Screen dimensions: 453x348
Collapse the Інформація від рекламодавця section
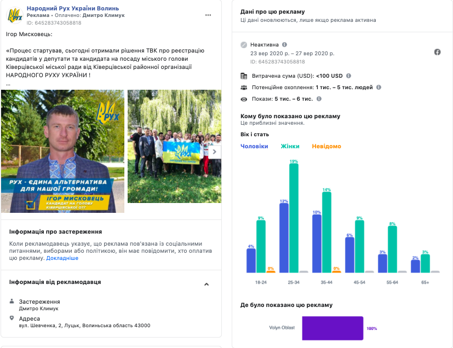(x=207, y=285)
